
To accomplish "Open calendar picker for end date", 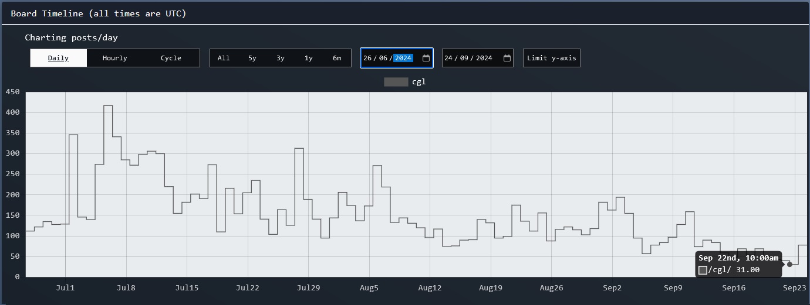I will (507, 58).
